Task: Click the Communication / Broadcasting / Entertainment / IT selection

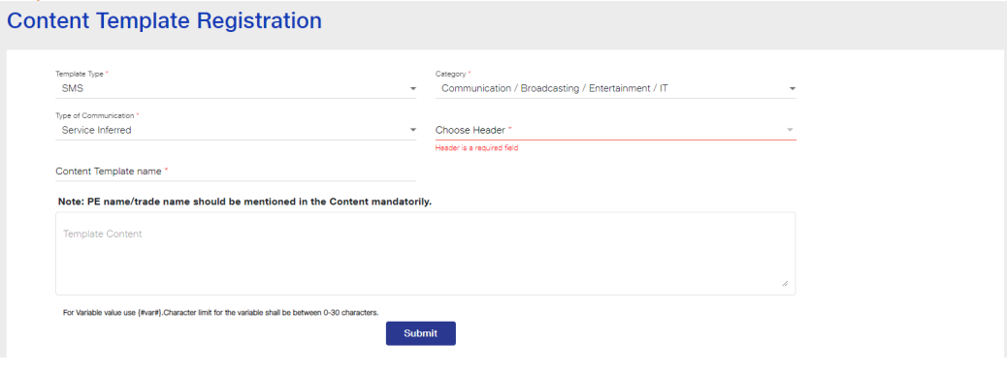Action: click(x=554, y=88)
